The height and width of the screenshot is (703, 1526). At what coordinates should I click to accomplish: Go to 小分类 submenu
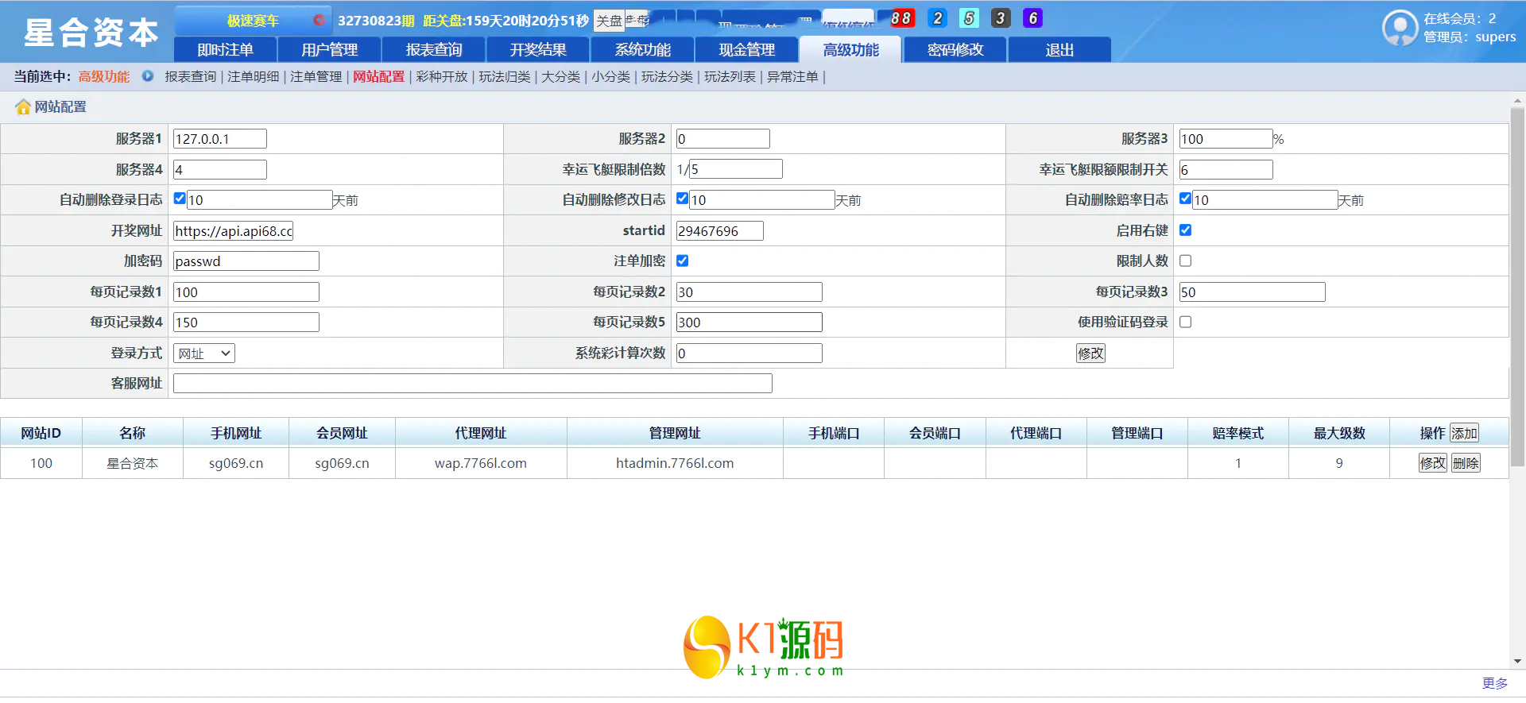(x=611, y=77)
